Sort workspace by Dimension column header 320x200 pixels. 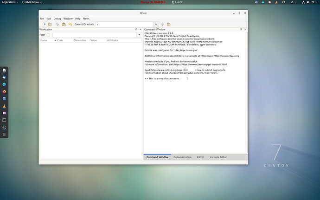coord(81,40)
